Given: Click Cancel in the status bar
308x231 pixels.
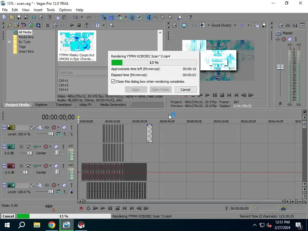Looking at the screenshot, I should (8, 216).
